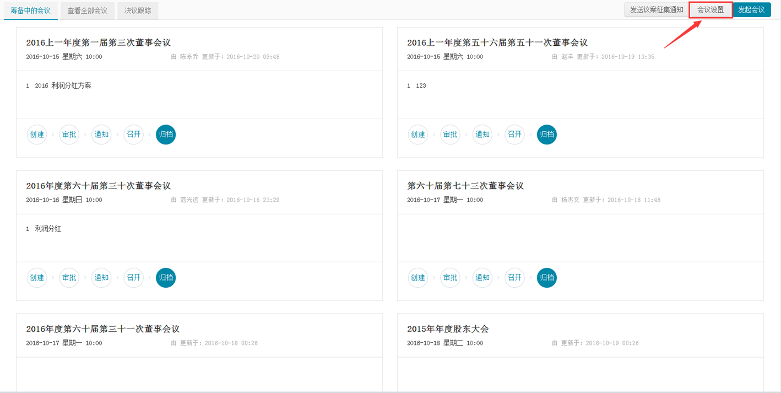Select agenda item 2016 利润分红方案
The width and height of the screenshot is (781, 393).
63,85
